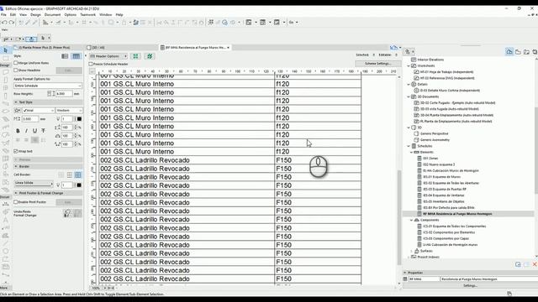This screenshot has height=302, width=538.
Task: Click the center text alignment icon
Action: point(26,140)
